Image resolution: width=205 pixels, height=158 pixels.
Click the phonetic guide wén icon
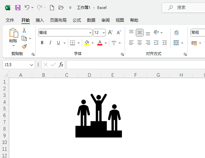pos(114,43)
